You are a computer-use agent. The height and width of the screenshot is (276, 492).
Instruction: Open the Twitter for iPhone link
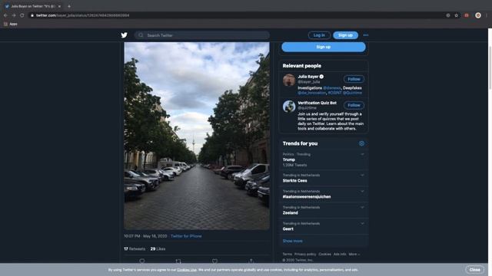[186, 236]
